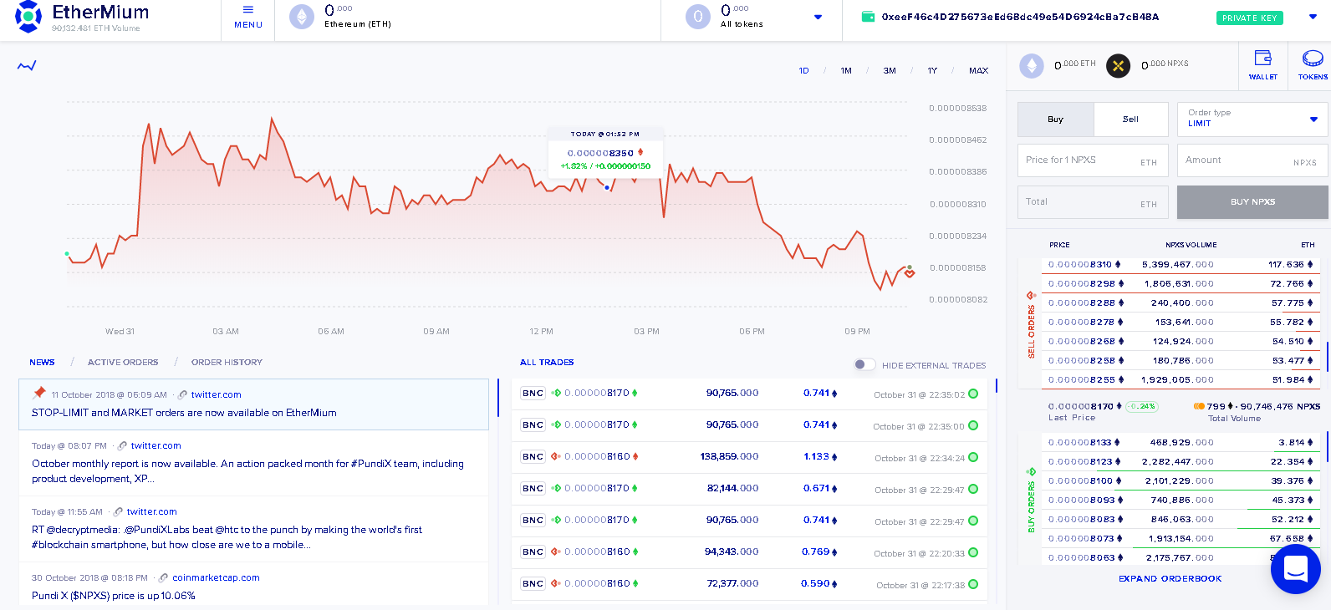
Task: Click the news list scrollbar
Action: (x=498, y=397)
